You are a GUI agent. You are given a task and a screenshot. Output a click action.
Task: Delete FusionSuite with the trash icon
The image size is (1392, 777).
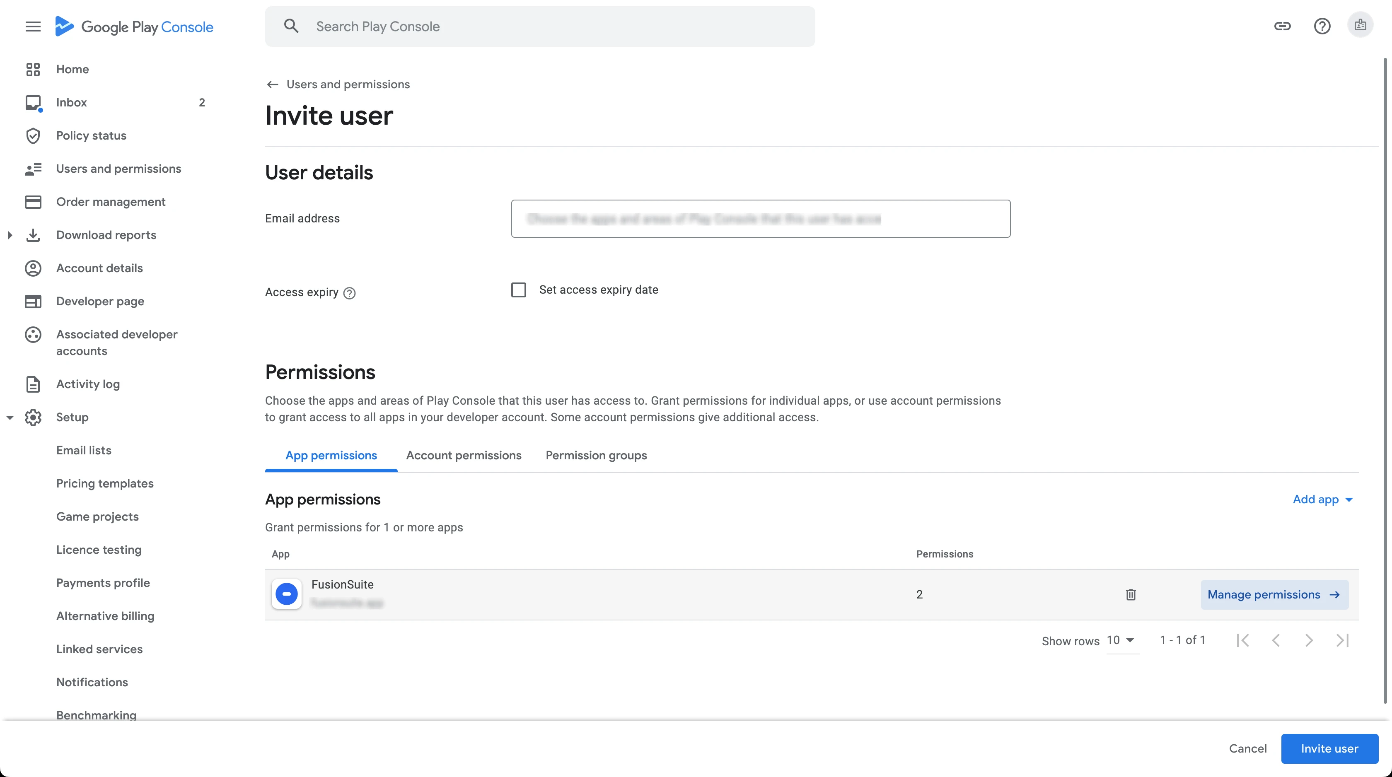[x=1131, y=594]
